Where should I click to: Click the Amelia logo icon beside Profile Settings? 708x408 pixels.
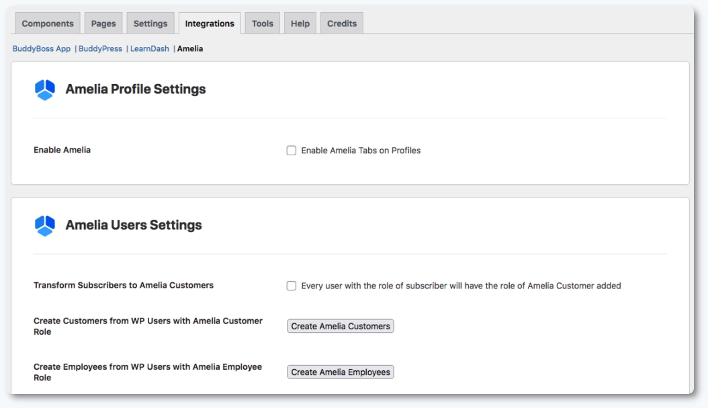click(44, 87)
